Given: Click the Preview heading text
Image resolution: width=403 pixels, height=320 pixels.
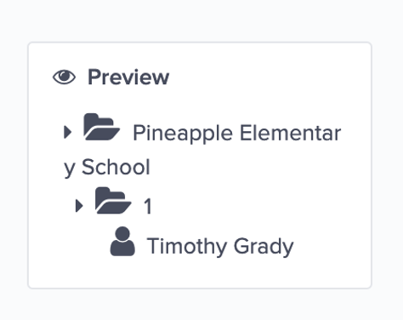Looking at the screenshot, I should pyautogui.click(x=128, y=77).
